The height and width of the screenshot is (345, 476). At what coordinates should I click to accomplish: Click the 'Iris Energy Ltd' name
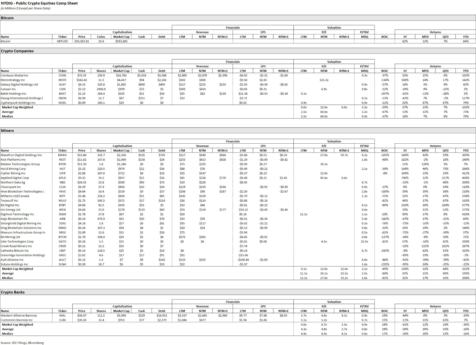point(10,210)
